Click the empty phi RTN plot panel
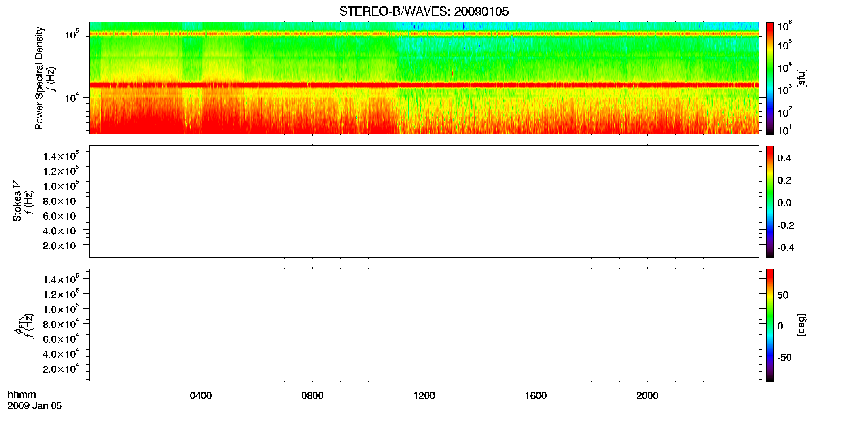The height and width of the screenshot is (437, 848). point(424,325)
